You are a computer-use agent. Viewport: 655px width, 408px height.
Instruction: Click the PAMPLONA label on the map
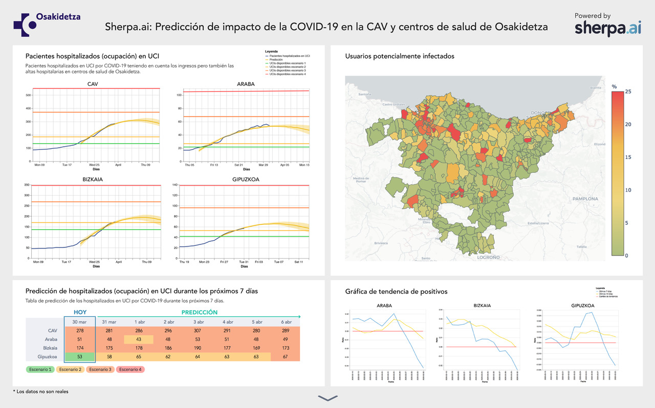click(585, 198)
